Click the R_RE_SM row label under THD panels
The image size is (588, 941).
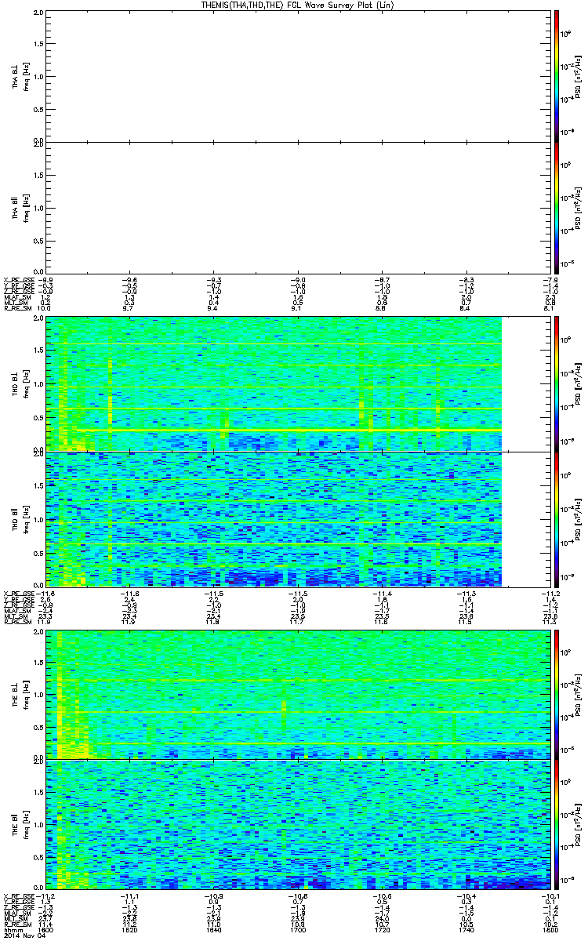pos(19,621)
